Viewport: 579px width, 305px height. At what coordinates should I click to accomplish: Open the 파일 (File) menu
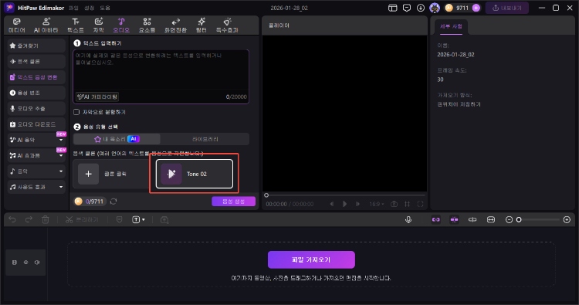[73, 8]
